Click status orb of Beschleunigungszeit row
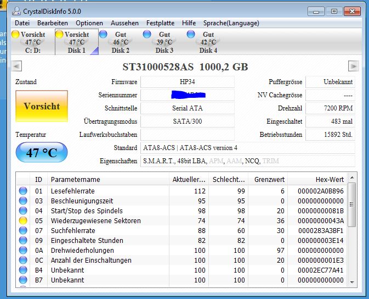 (23, 201)
